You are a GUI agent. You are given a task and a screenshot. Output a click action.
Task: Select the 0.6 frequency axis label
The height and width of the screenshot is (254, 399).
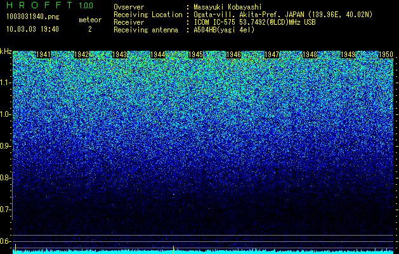pos(5,241)
